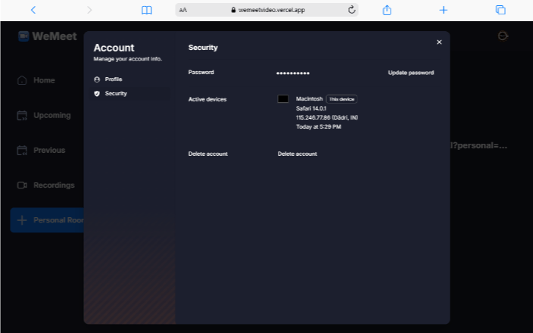Click the WeMeet logo icon
The width and height of the screenshot is (533, 333).
23,36
